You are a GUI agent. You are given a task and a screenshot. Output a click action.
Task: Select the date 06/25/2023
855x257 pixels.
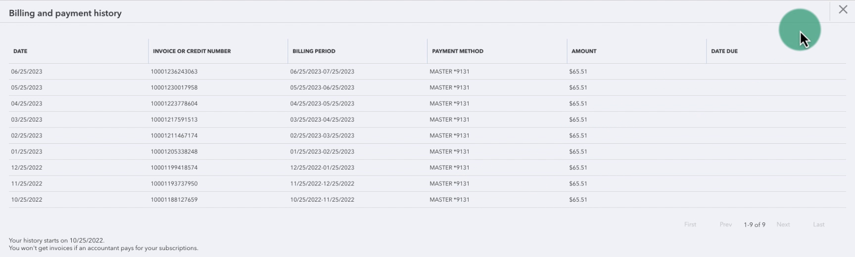[27, 71]
